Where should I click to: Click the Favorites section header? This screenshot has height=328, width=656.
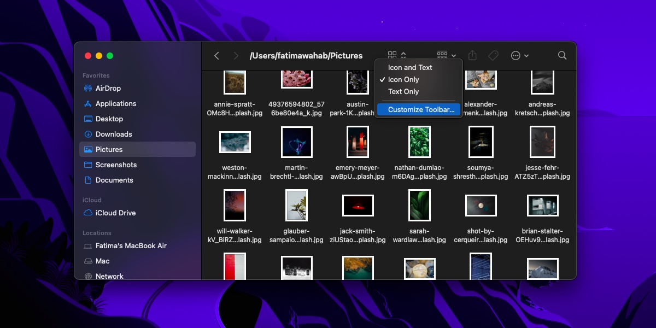pyautogui.click(x=96, y=75)
